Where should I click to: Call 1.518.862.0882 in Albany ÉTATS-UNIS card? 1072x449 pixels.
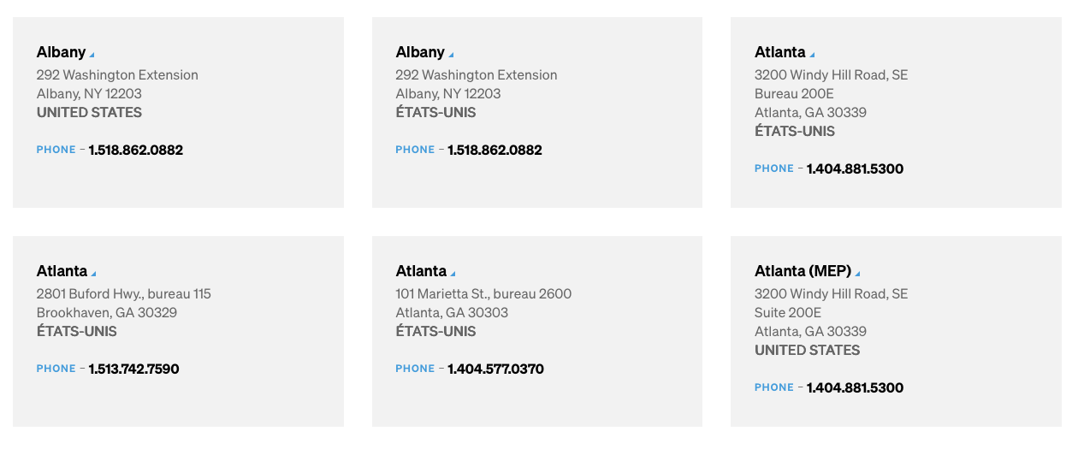(x=495, y=150)
